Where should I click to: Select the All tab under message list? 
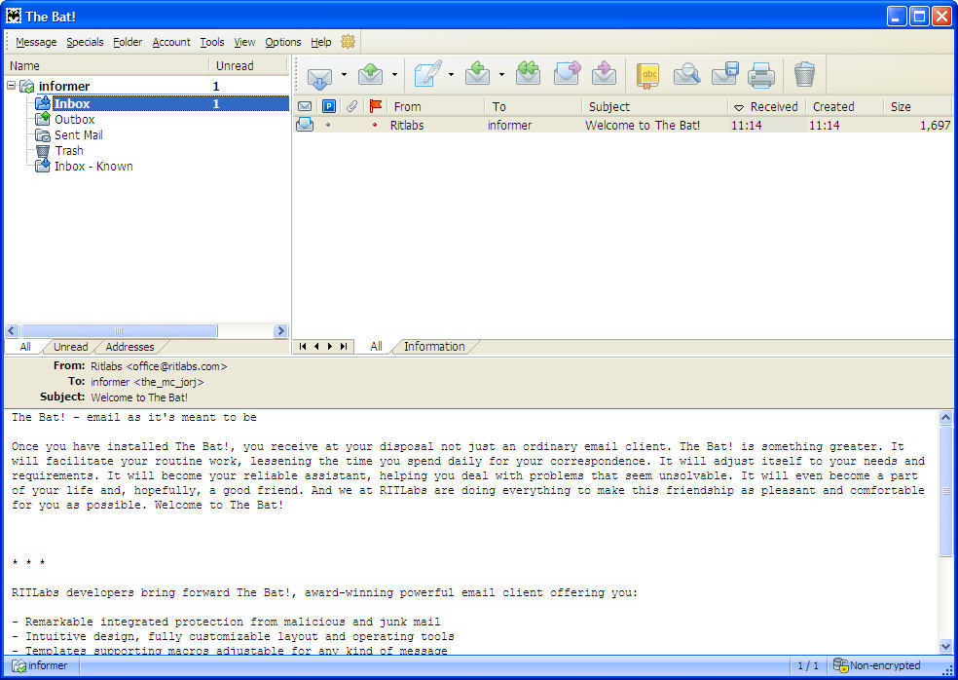point(377,347)
